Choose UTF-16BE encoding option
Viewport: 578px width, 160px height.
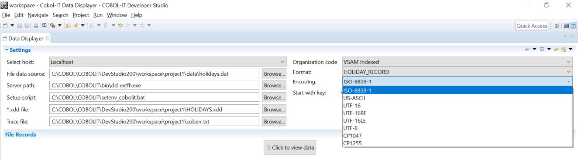click(457, 113)
